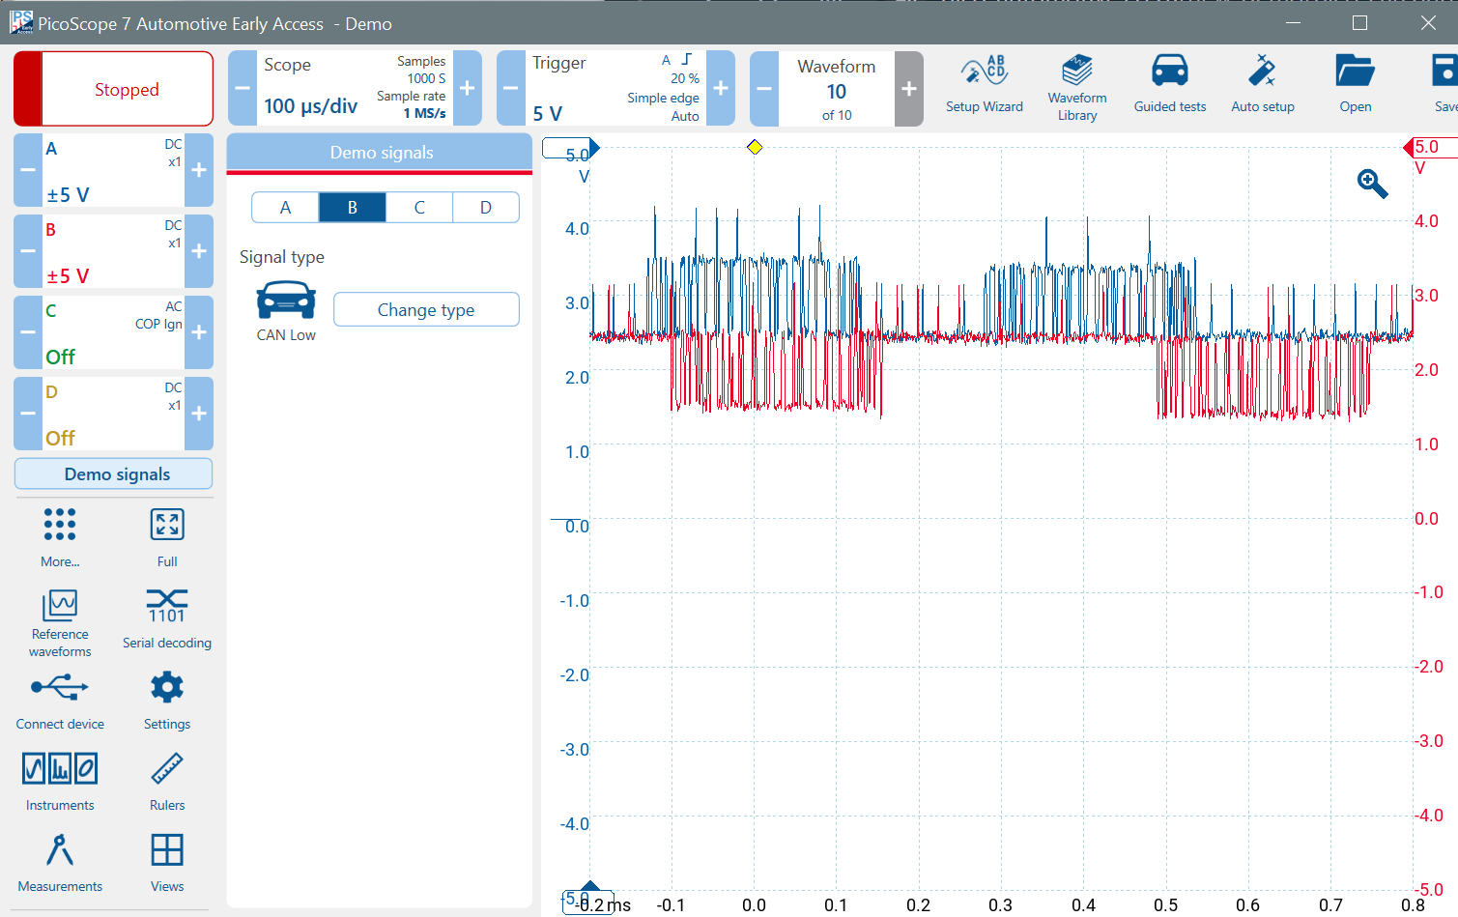Open the More tools grid
The image size is (1458, 917).
[x=60, y=537]
